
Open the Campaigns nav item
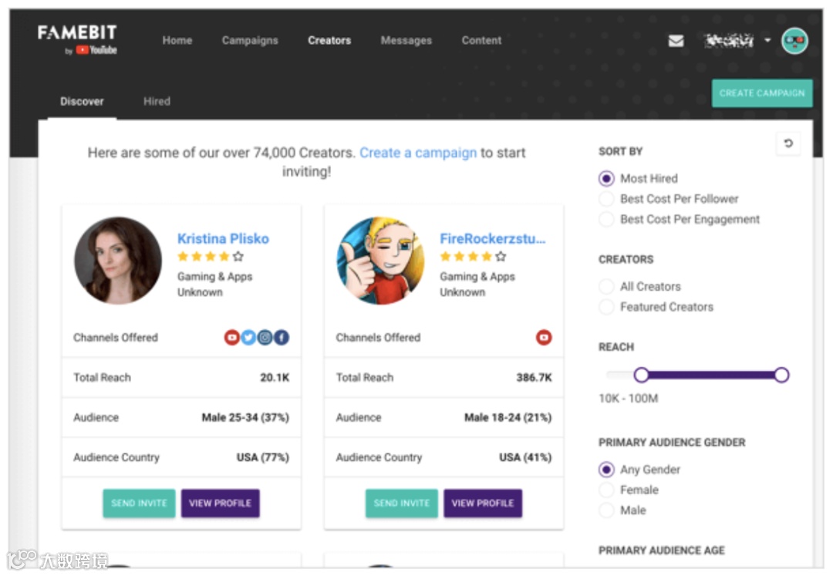(250, 40)
